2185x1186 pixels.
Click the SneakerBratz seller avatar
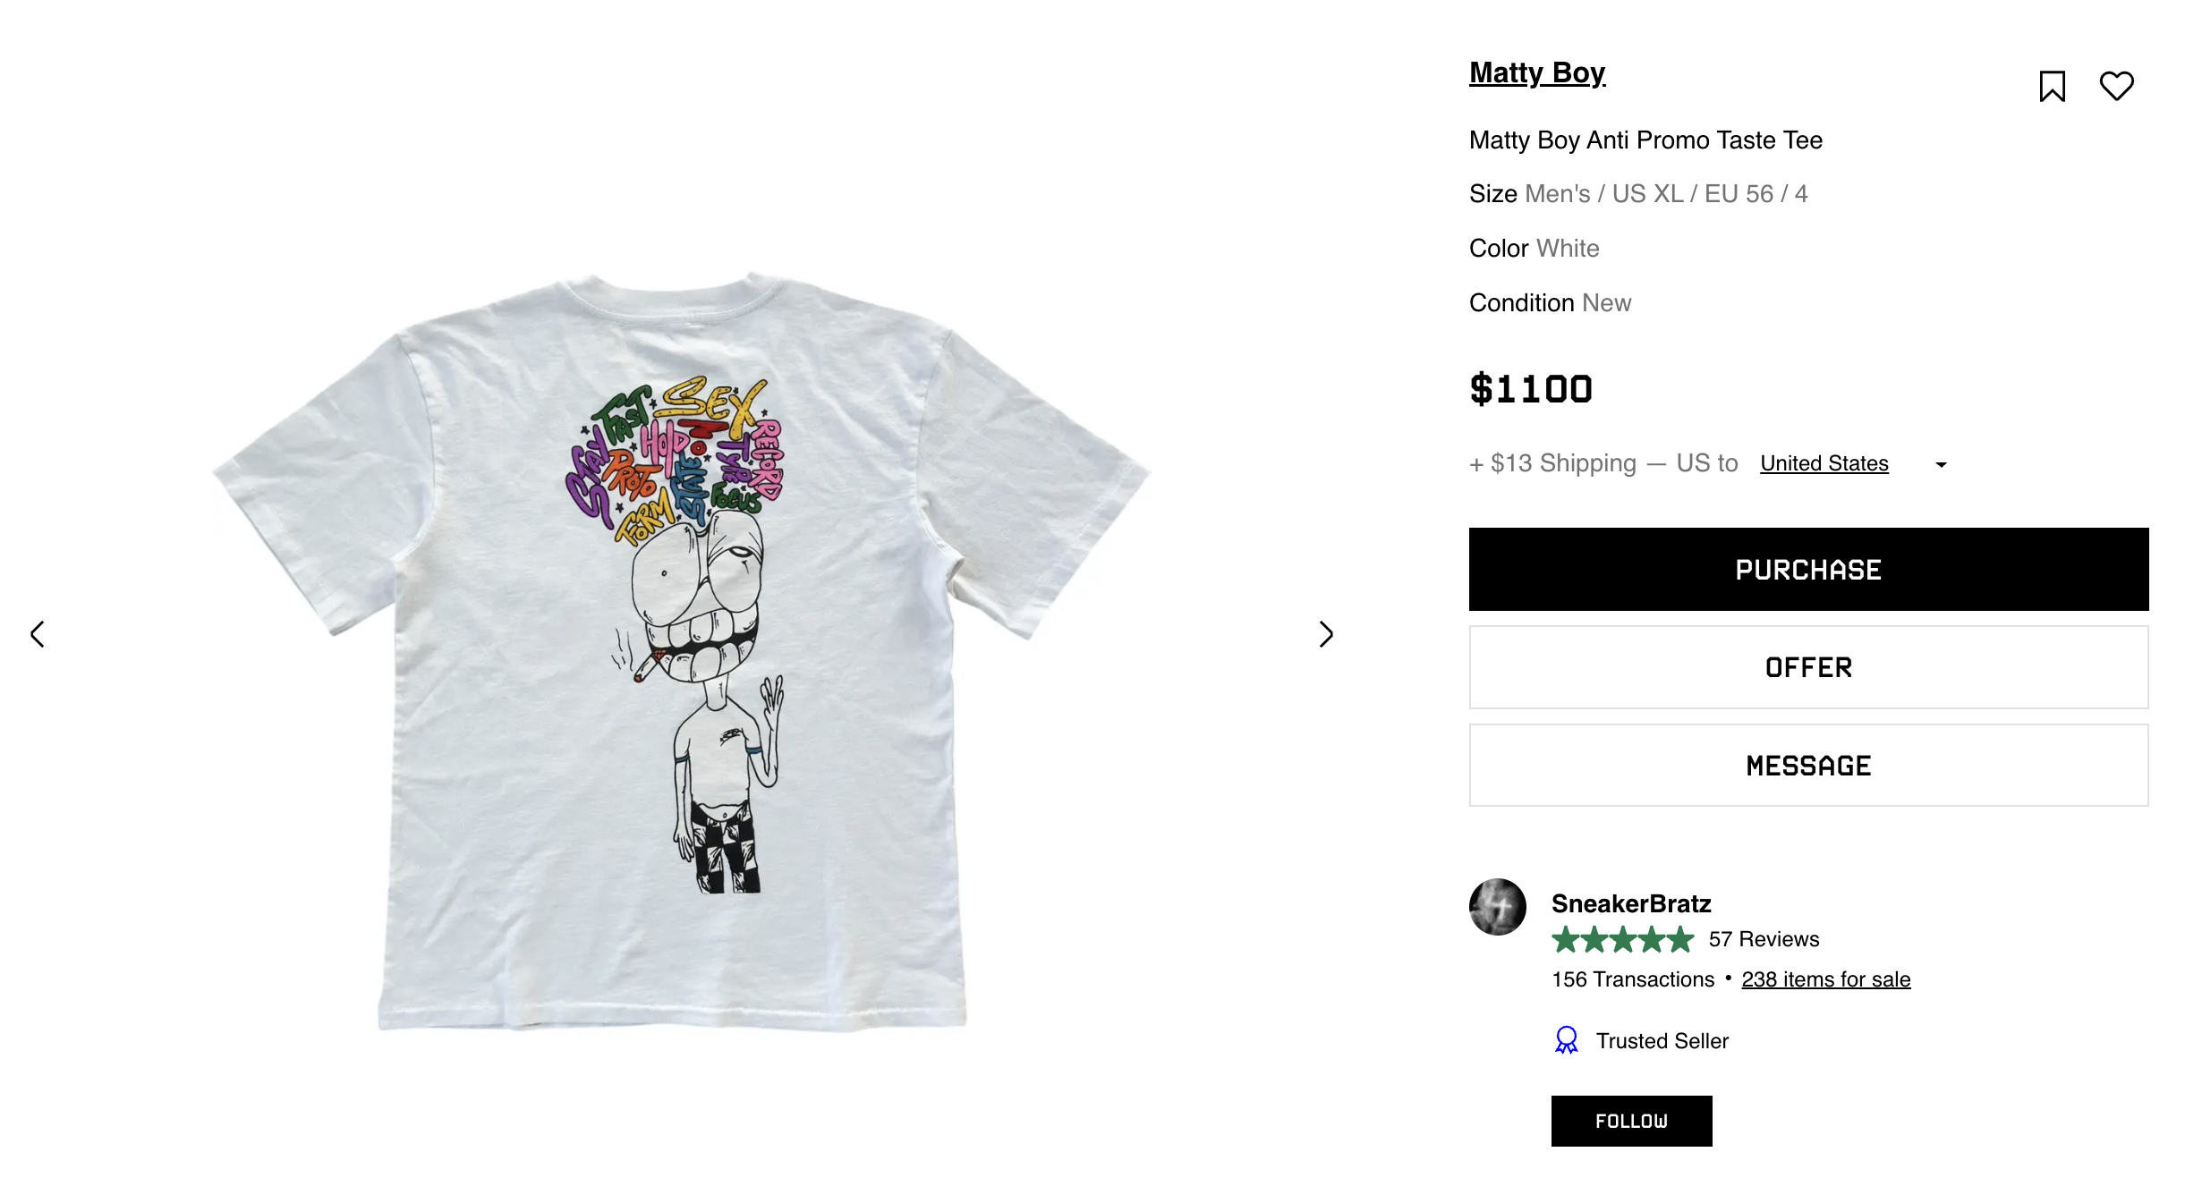tap(1497, 907)
